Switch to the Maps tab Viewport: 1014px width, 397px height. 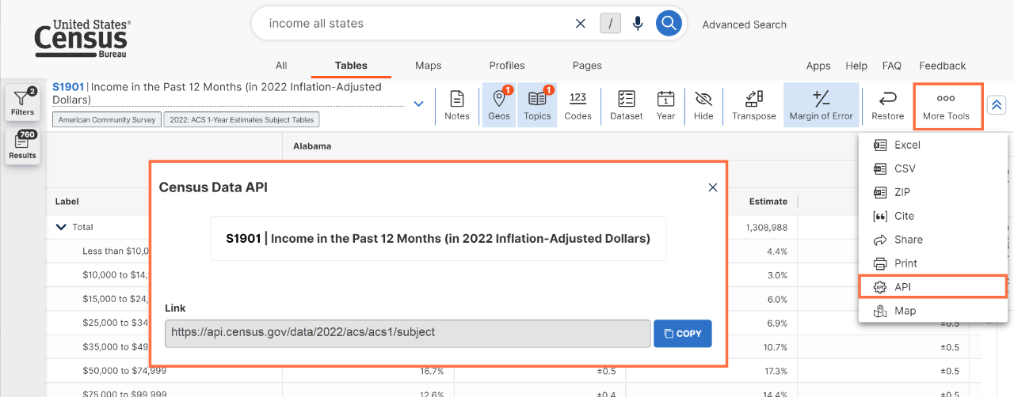tap(428, 66)
